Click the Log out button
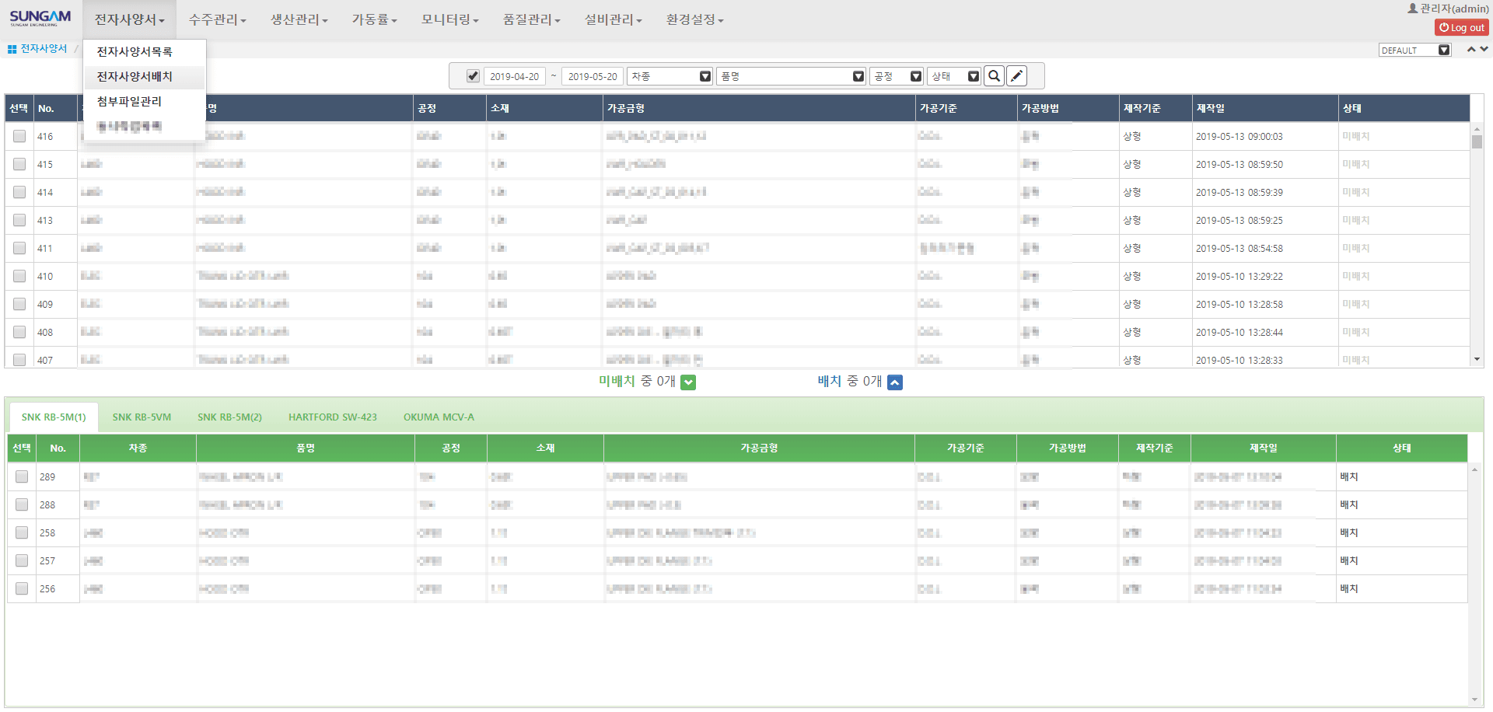1493x712 pixels. pyautogui.click(x=1461, y=26)
